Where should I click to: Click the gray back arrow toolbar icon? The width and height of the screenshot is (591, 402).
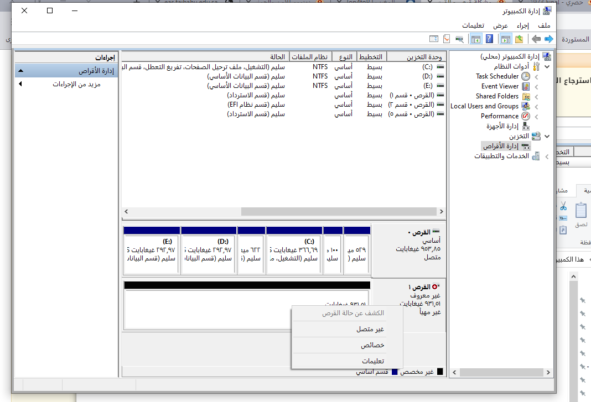(536, 39)
